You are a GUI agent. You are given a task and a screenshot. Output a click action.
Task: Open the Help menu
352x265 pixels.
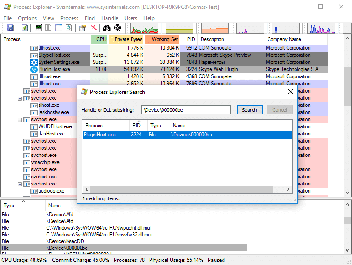pos(149,18)
